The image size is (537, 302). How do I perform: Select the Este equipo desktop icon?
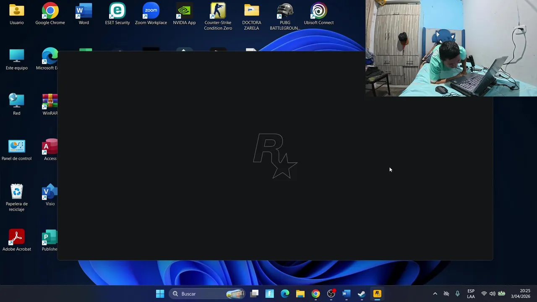17,59
